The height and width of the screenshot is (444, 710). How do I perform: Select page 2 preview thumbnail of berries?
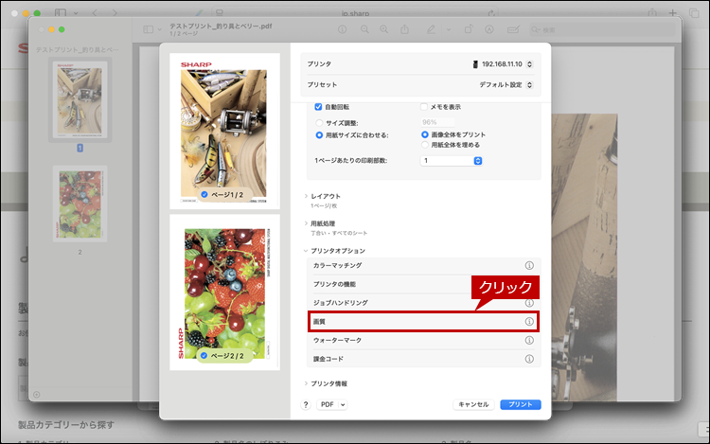pos(224,292)
